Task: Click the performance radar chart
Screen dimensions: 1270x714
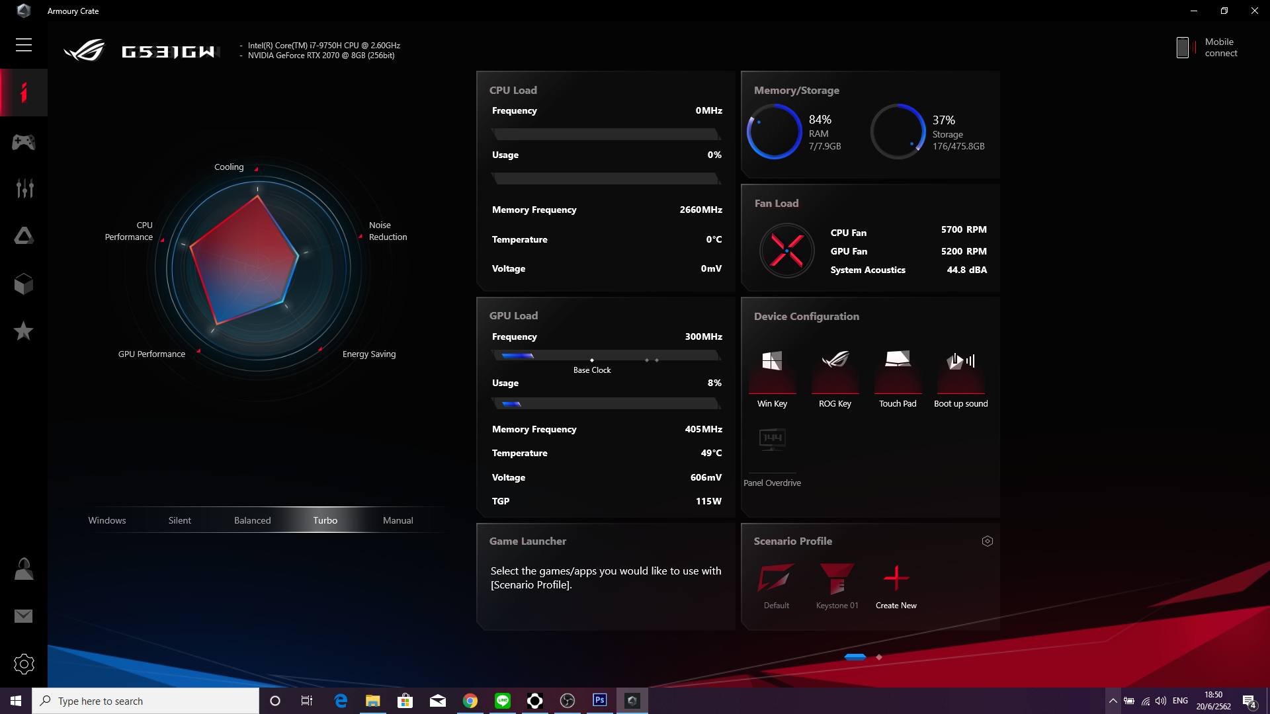Action: (258, 269)
